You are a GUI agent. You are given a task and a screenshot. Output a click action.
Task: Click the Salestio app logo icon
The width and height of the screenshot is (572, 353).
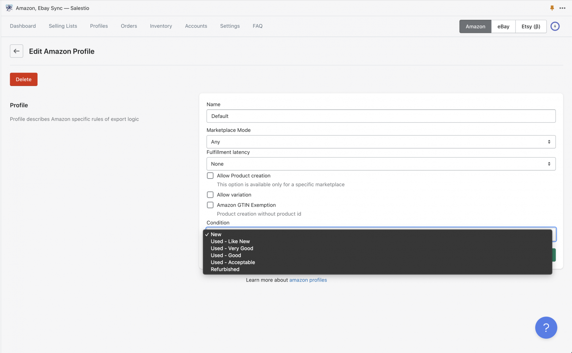(9, 8)
